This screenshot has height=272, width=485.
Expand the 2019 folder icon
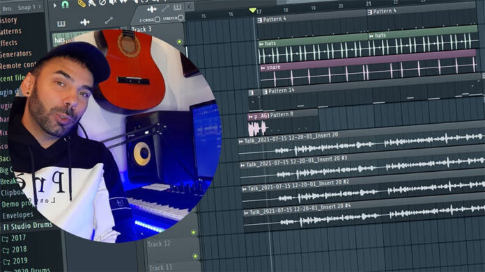[x=6, y=262]
